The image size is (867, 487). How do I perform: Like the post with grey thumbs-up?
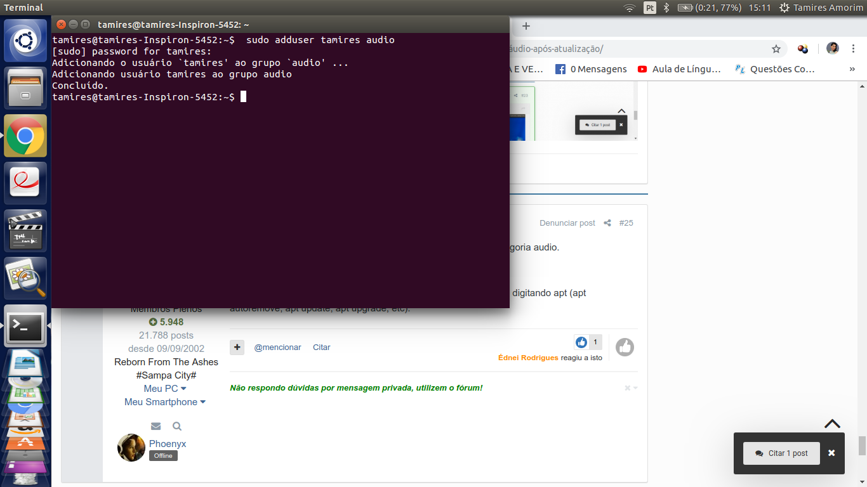pos(625,347)
